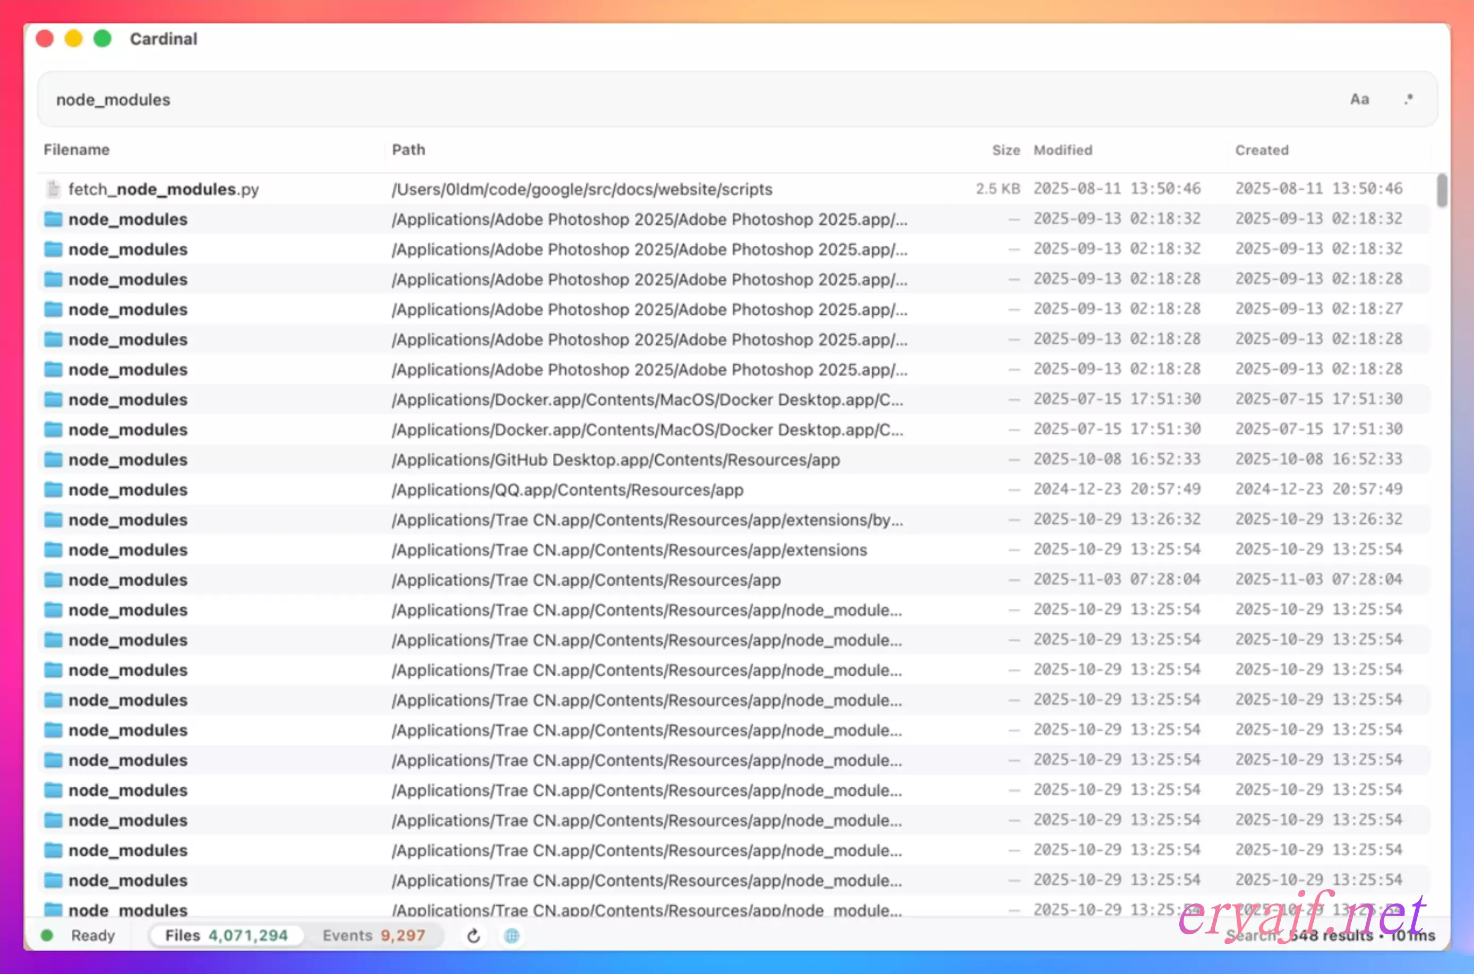Click the folder icon of GitHub Desktop node_modules
The image size is (1474, 974).
(54, 459)
